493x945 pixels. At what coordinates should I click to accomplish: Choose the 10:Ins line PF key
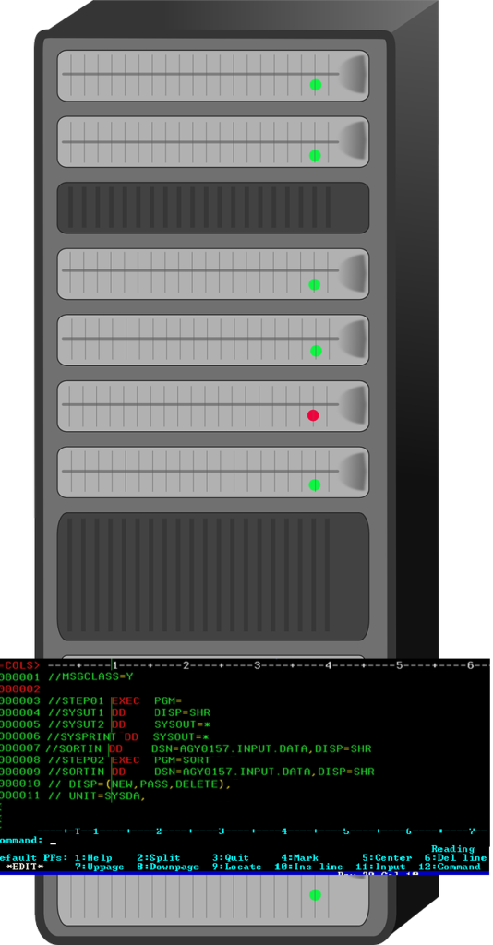[308, 867]
